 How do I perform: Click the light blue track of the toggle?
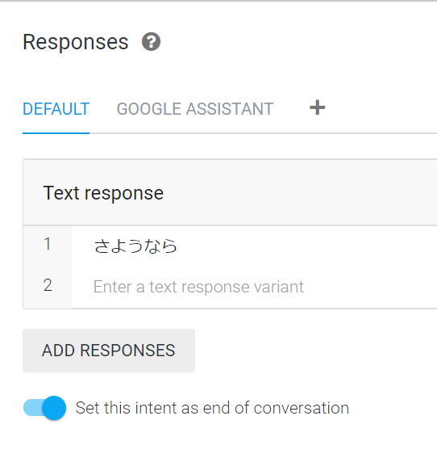click(x=31, y=408)
